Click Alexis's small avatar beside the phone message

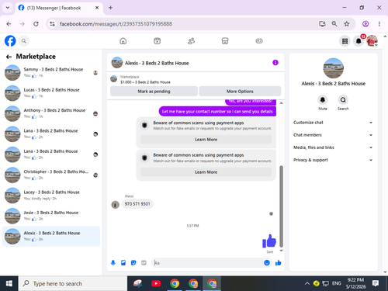pos(115,205)
